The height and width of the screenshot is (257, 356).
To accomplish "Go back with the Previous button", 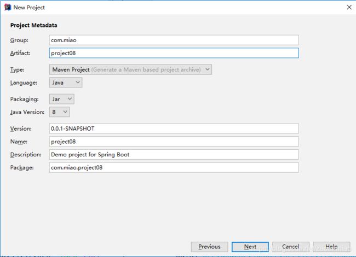I will pyautogui.click(x=209, y=247).
